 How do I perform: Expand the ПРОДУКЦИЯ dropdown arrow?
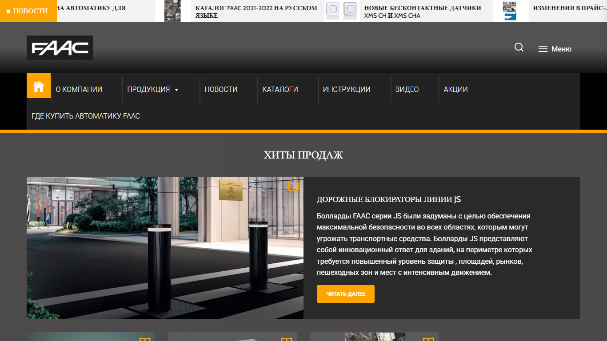click(x=176, y=90)
